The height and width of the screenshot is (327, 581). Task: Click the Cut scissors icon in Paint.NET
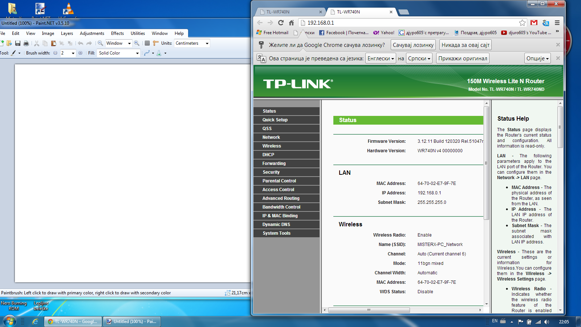[x=37, y=43]
